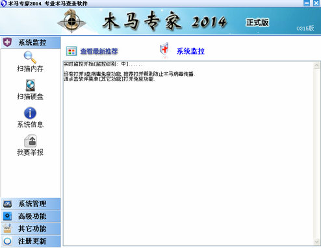This screenshot has height=248, width=321.
Task: Click the chess knight crosshair logo
Action: point(71,21)
